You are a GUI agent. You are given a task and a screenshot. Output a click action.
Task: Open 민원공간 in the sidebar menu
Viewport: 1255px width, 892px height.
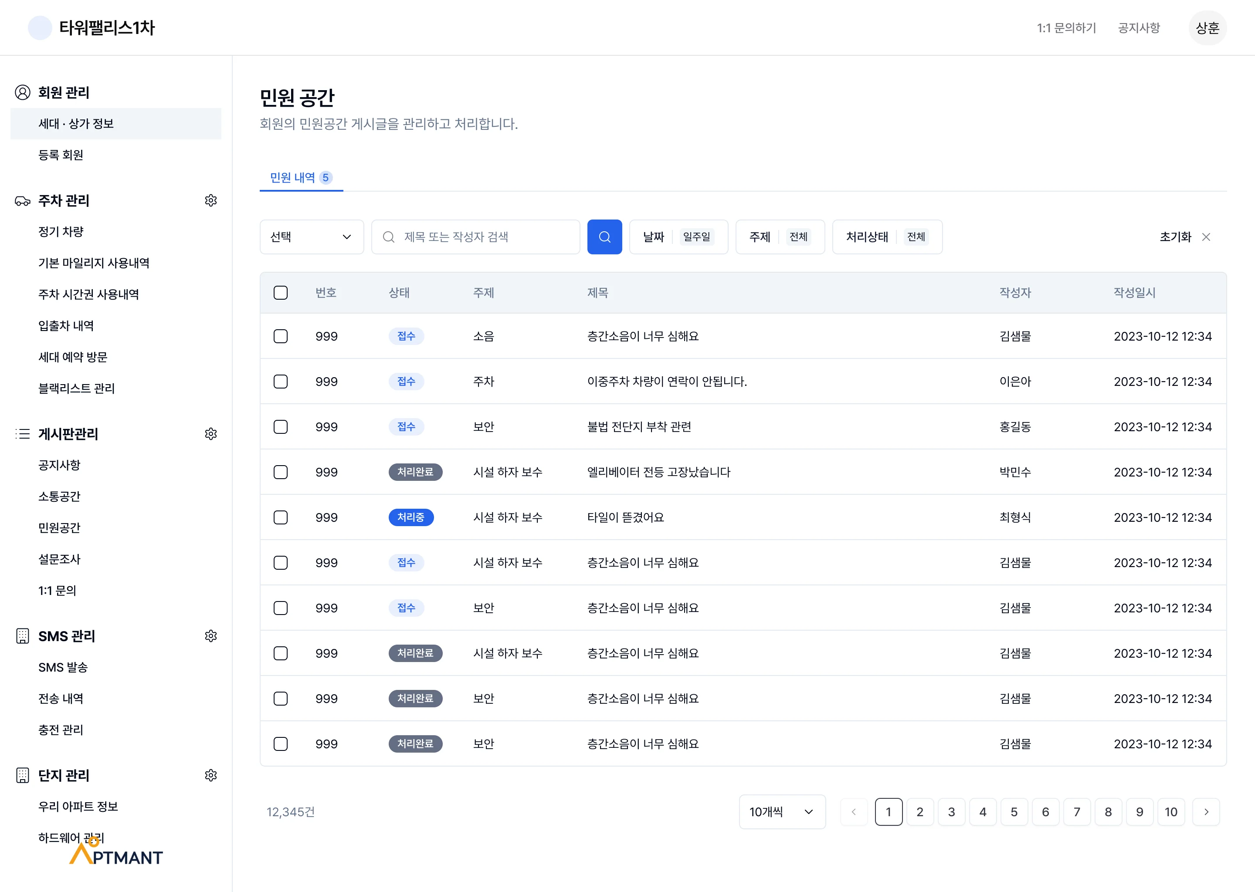tap(59, 528)
